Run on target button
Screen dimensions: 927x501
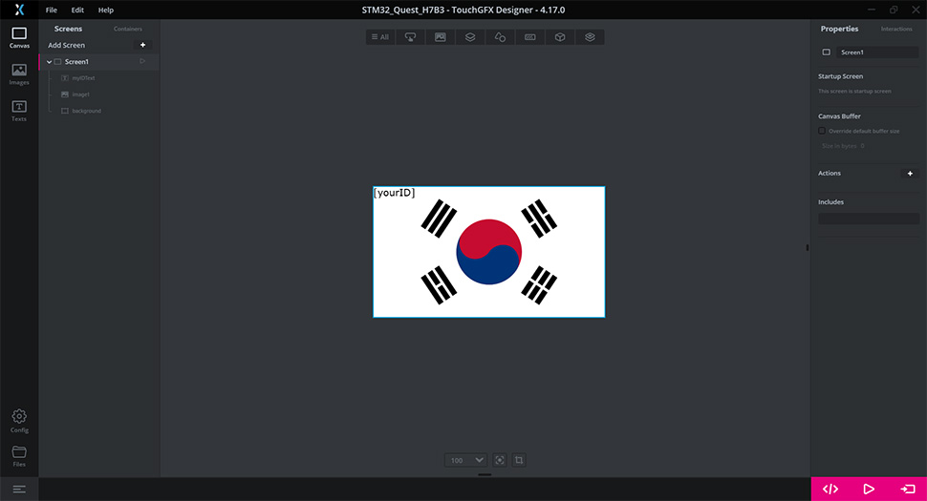point(908,489)
